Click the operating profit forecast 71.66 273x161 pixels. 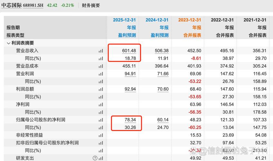pos(163,73)
